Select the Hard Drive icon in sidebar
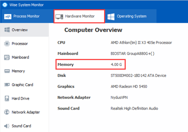188x132 pixels. [7, 98]
